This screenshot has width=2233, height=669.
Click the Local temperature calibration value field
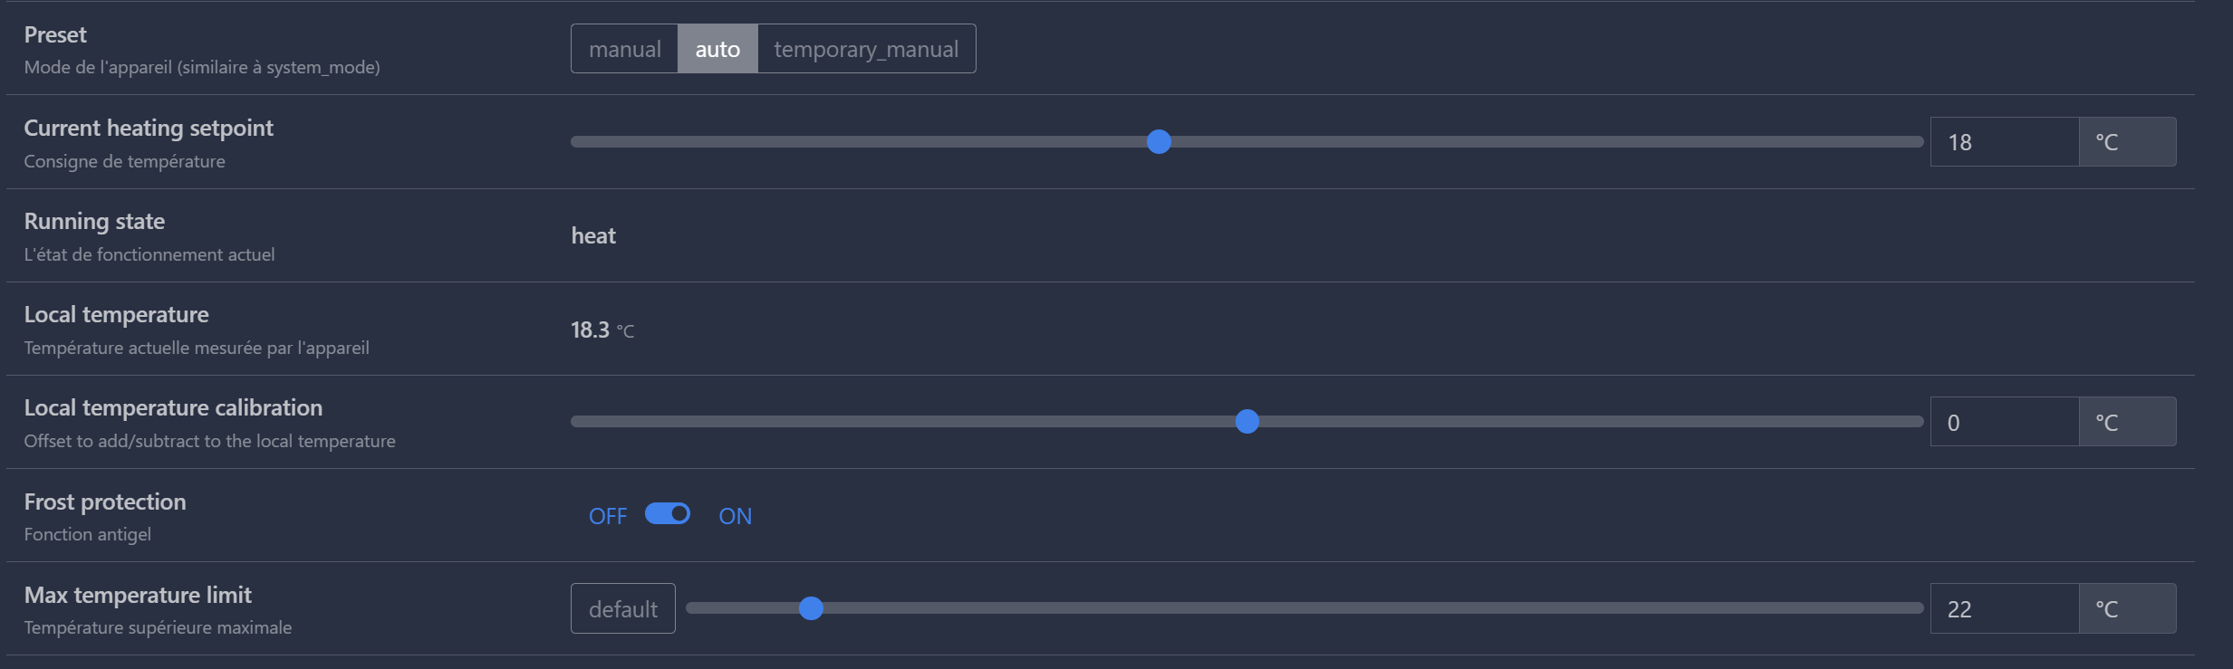coord(2004,422)
